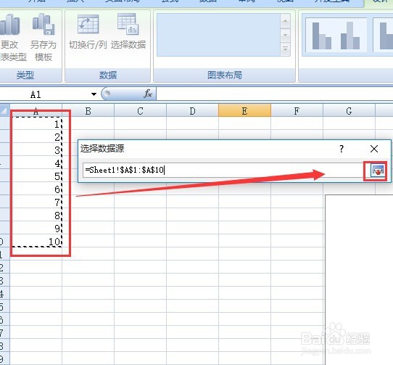Click the Change Chart Type icon (更改图表类型)

pyautogui.click(x=10, y=25)
